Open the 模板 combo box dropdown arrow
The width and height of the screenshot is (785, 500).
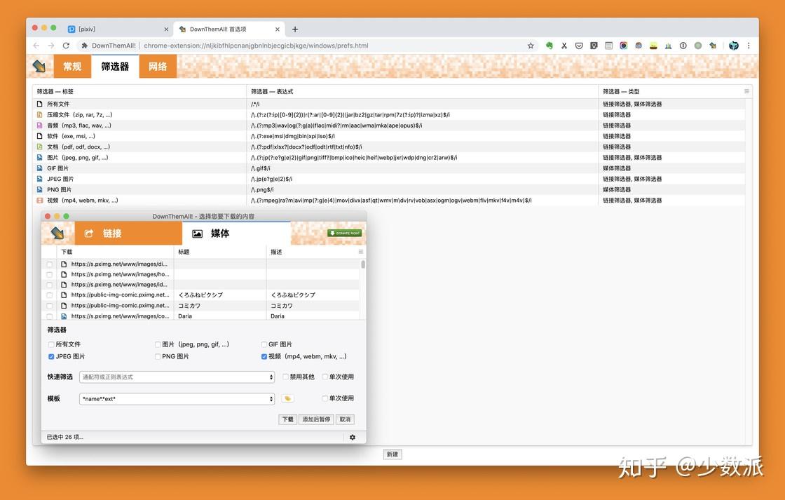pos(271,399)
